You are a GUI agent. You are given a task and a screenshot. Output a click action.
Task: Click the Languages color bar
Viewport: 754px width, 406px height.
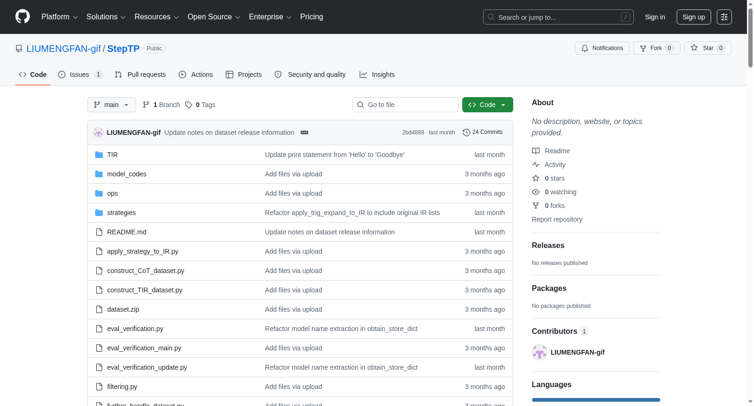(596, 400)
